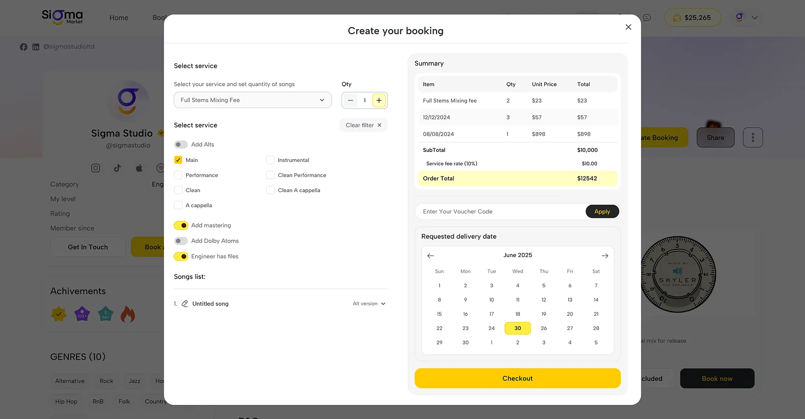Check the Clean A cappella checkbox
805x419 pixels.
click(x=270, y=190)
